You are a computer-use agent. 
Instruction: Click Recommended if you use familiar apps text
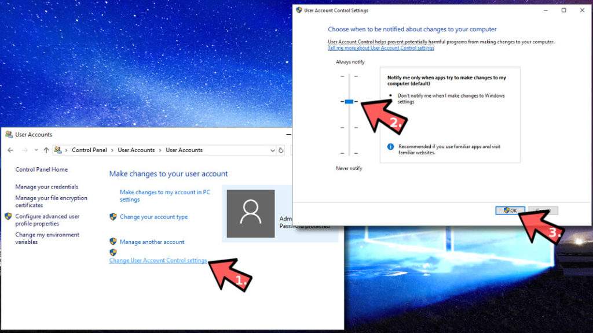[449, 150]
